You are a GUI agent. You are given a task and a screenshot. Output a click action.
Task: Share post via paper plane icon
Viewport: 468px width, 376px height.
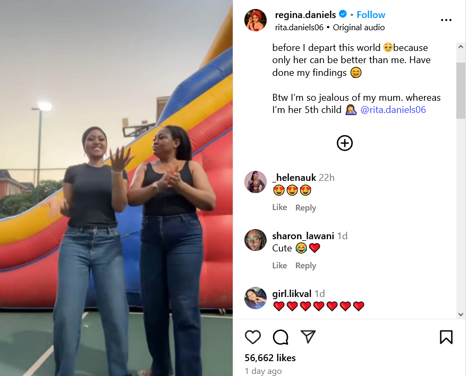(308, 337)
